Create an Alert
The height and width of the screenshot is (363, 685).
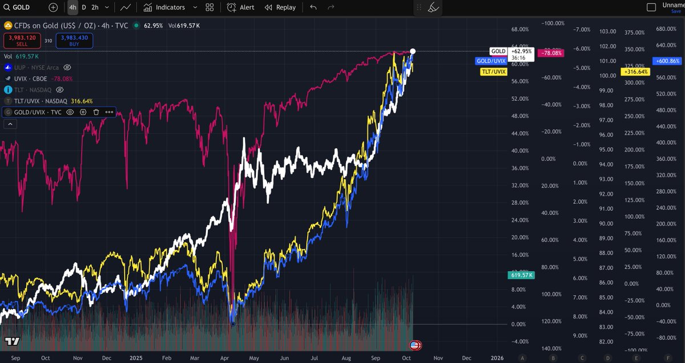click(x=241, y=7)
